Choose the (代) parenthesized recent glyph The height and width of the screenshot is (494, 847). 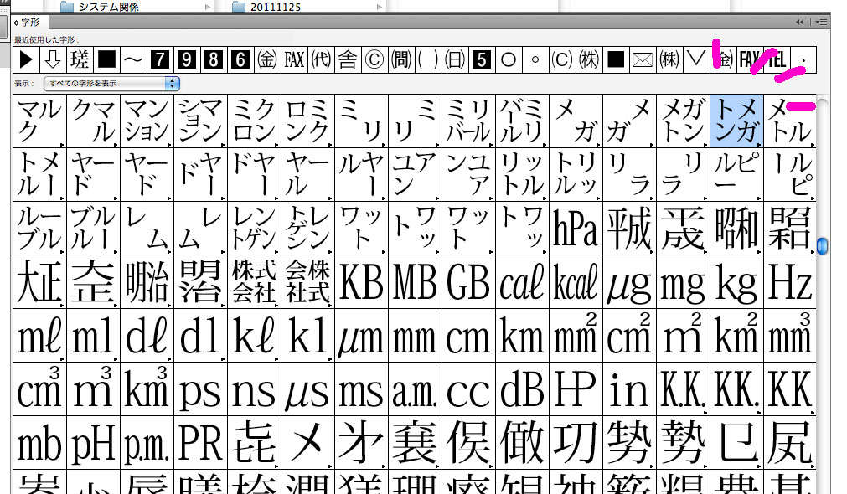coord(320,59)
